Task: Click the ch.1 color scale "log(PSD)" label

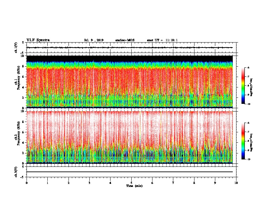Action: 252,87
